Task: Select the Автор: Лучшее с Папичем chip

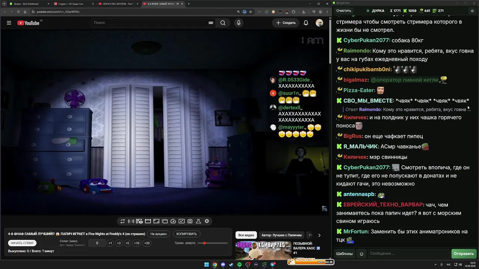Action: tap(281, 235)
